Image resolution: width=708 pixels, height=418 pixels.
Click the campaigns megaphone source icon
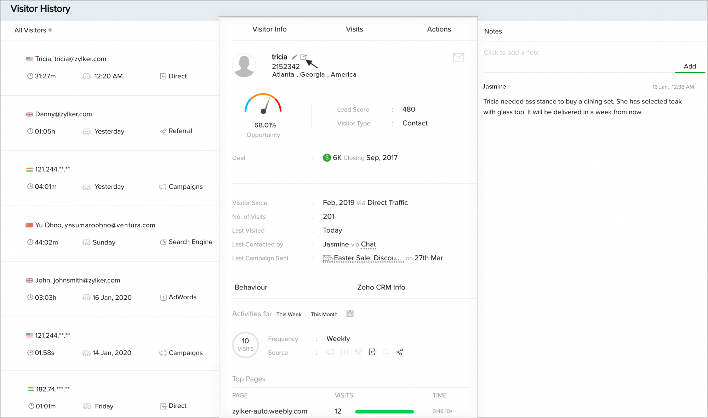pyautogui.click(x=330, y=352)
